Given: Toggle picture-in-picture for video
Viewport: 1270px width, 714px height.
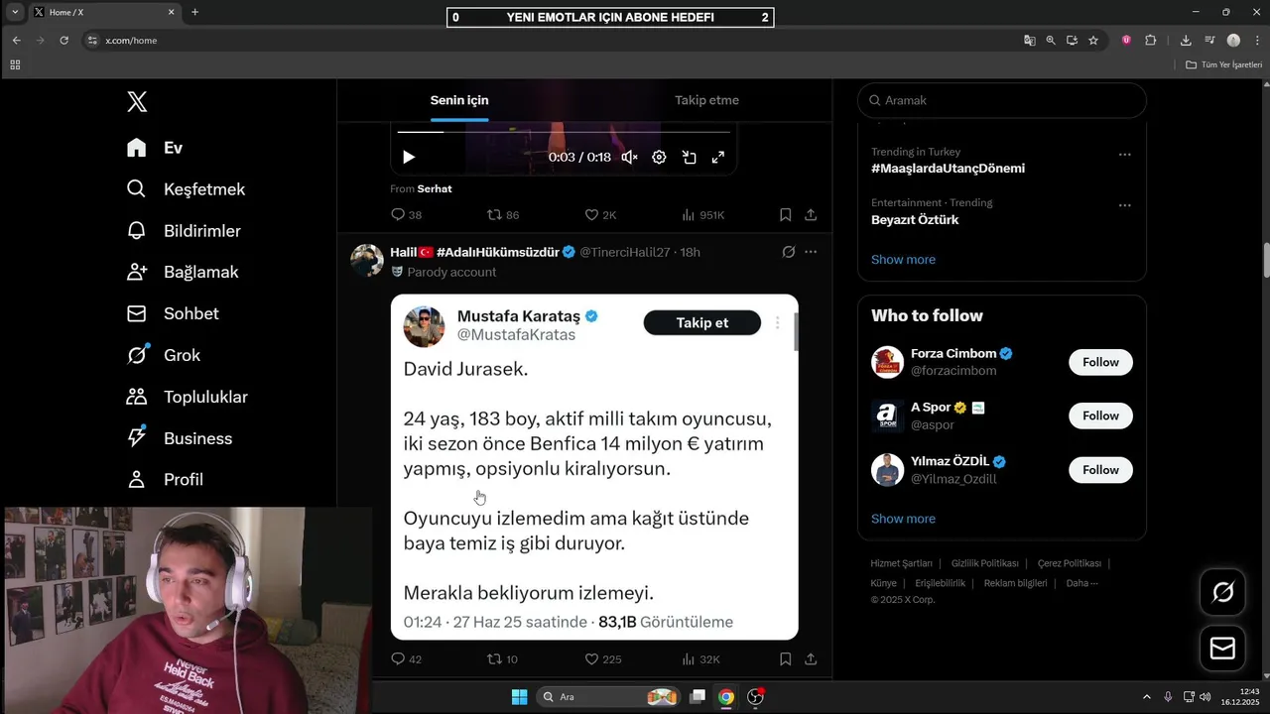Looking at the screenshot, I should click(x=689, y=157).
